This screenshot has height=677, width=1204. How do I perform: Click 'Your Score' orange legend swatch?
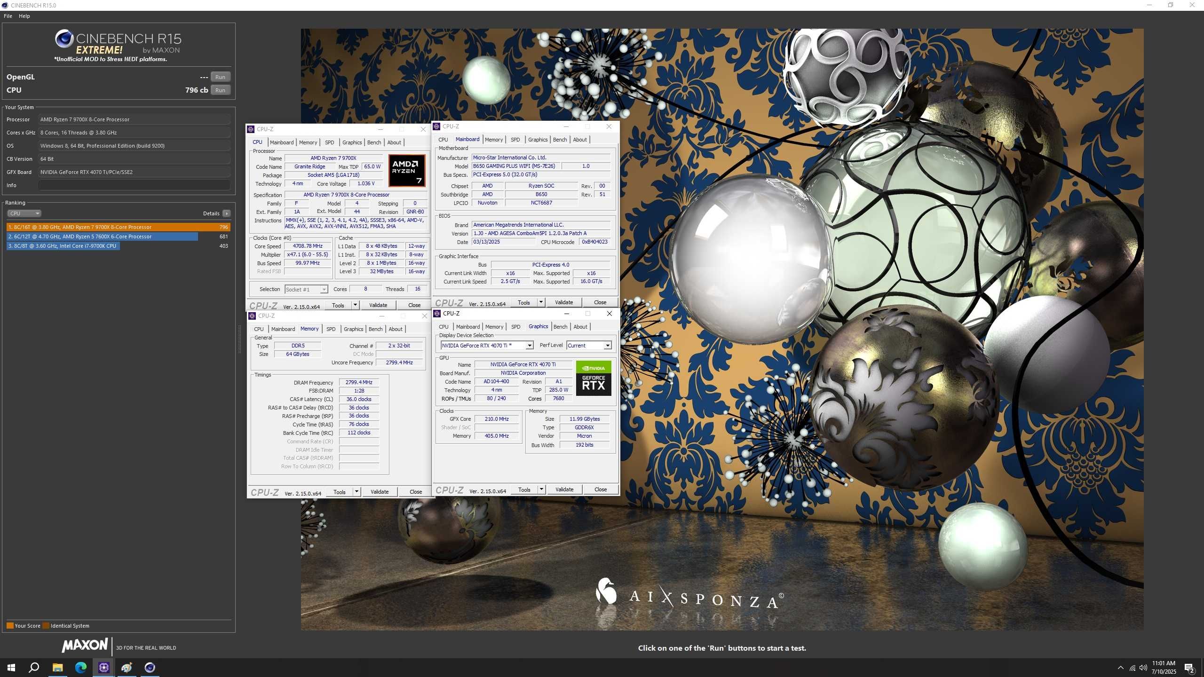10,626
